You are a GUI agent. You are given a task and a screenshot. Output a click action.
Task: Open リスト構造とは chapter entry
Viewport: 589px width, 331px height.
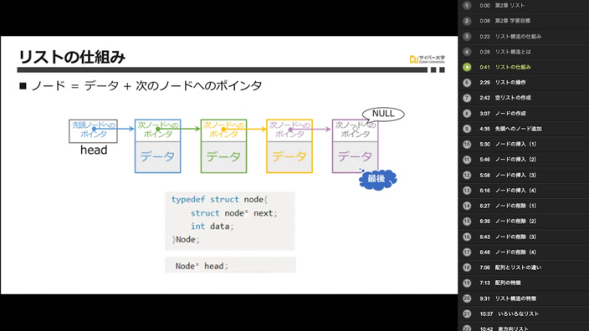click(523, 52)
